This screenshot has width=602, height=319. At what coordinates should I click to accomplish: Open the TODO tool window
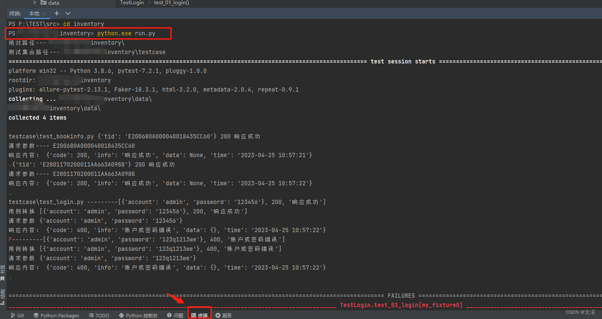(99, 315)
